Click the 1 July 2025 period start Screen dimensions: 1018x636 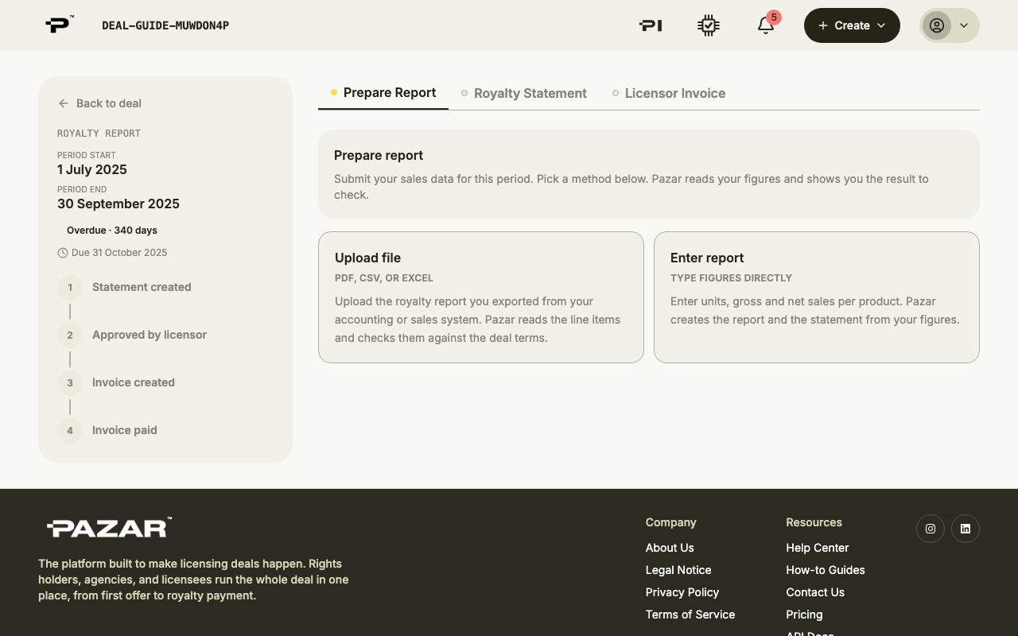click(x=92, y=169)
